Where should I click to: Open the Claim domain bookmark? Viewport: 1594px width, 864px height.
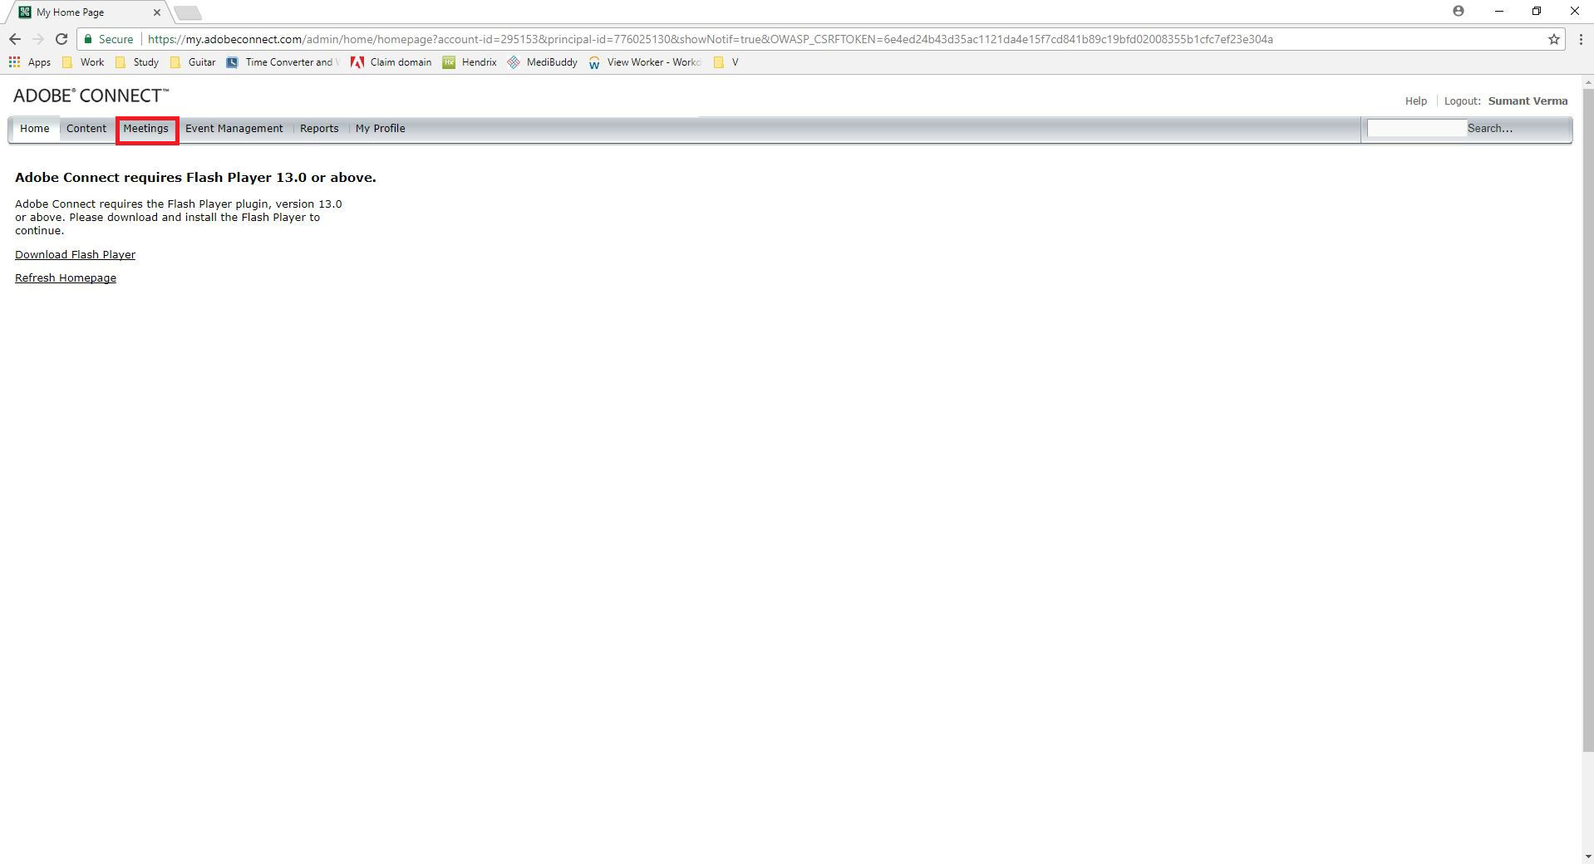click(x=391, y=62)
